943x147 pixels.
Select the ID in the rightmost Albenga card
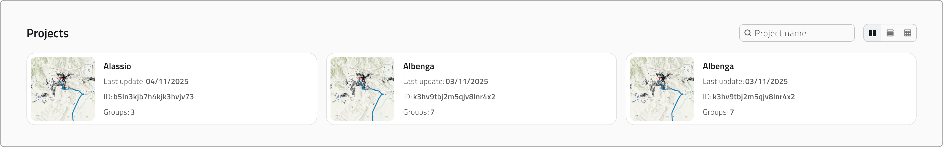coord(754,97)
